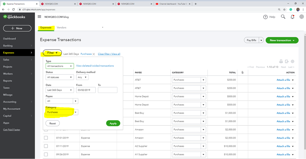The width and height of the screenshot is (306, 159).
Task: Close the Channel dashboard YouTube tab
Action: pyautogui.click(x=189, y=4)
